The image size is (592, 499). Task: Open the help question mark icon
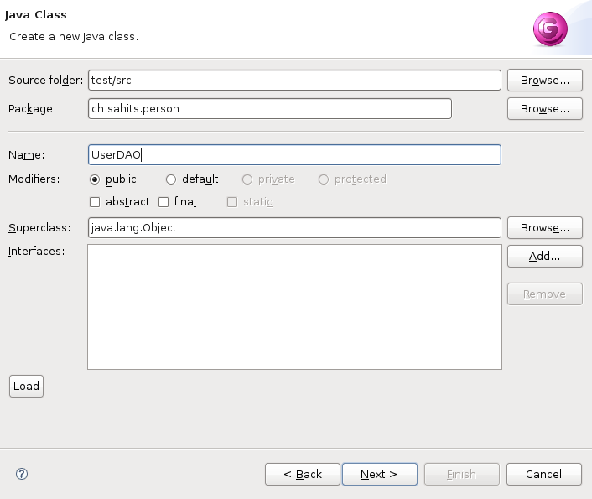(x=22, y=474)
